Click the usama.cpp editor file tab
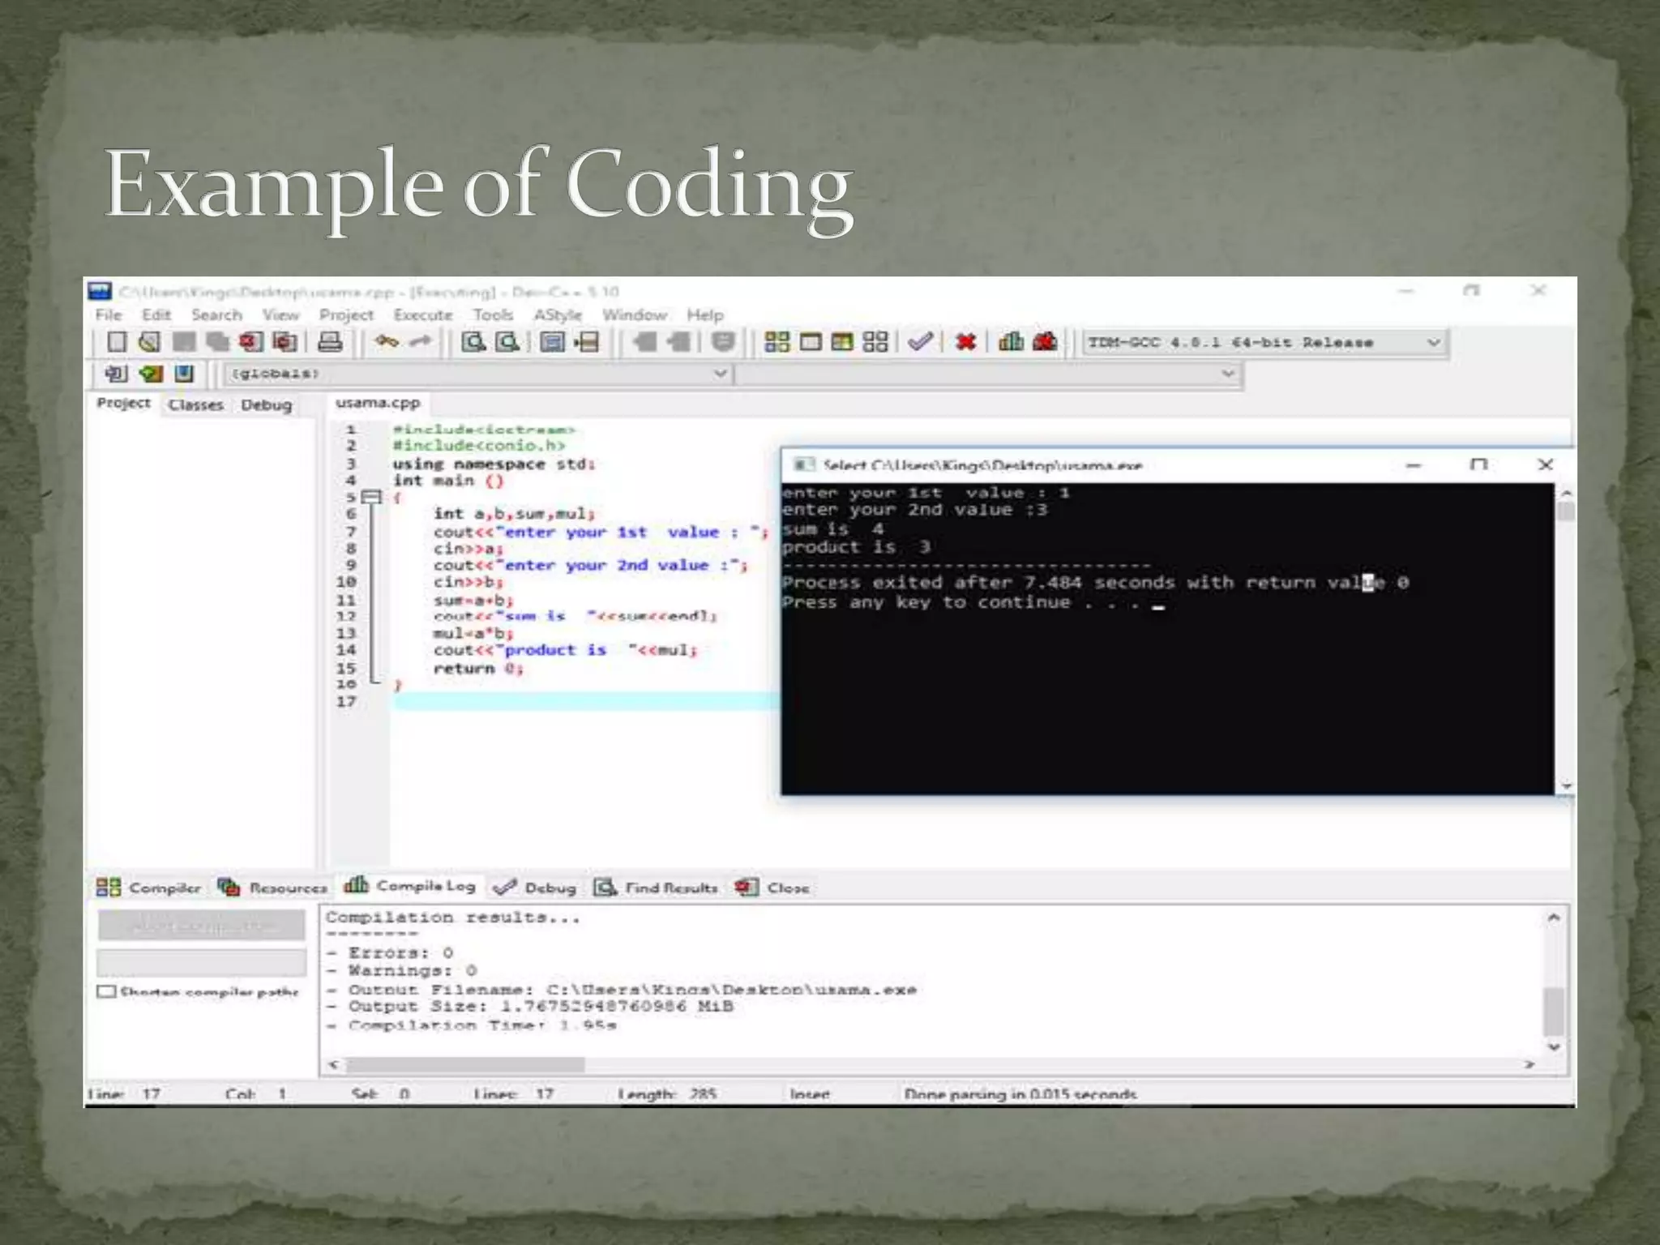The height and width of the screenshot is (1245, 1660). (x=378, y=403)
